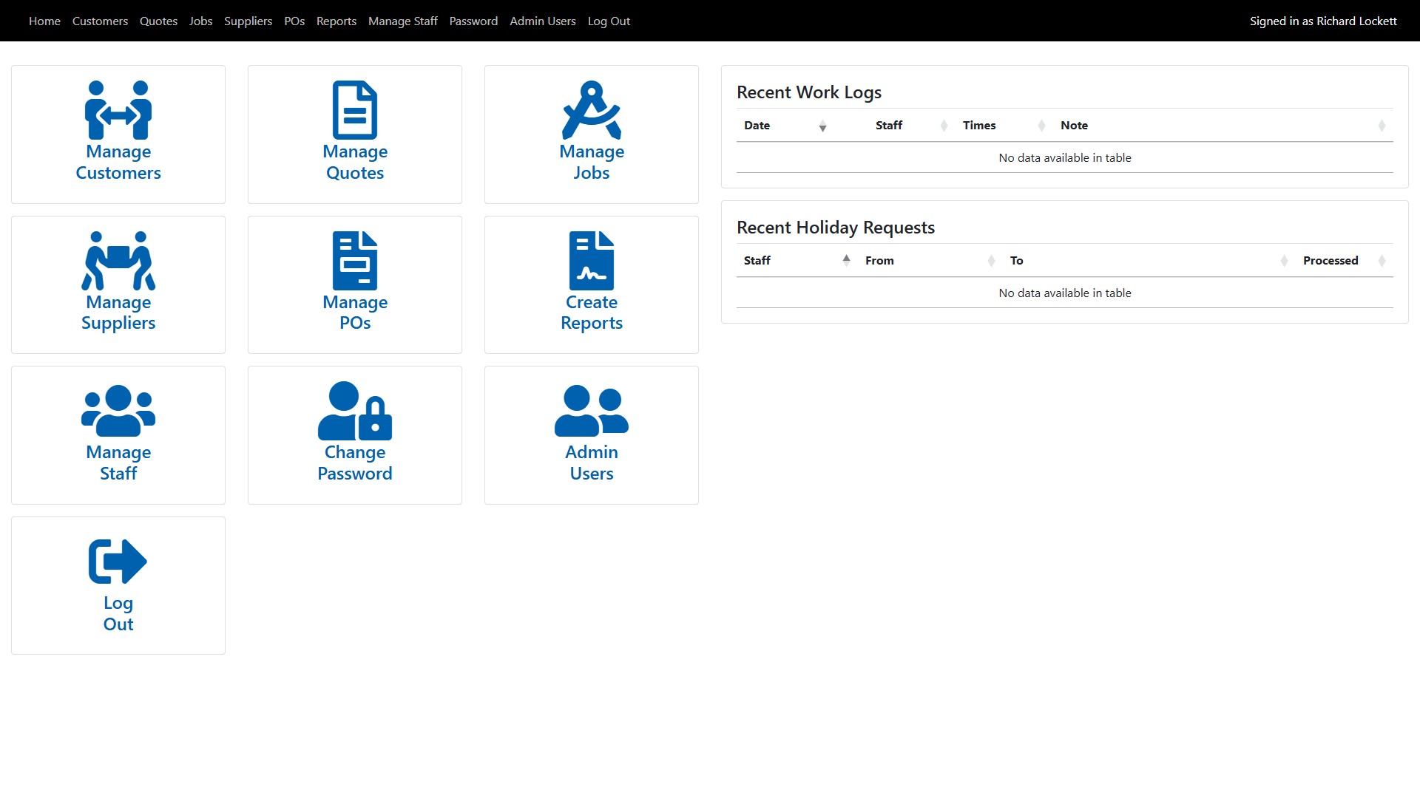1420x798 pixels.
Task: Click 'No data available' in work logs table
Action: [x=1065, y=157]
